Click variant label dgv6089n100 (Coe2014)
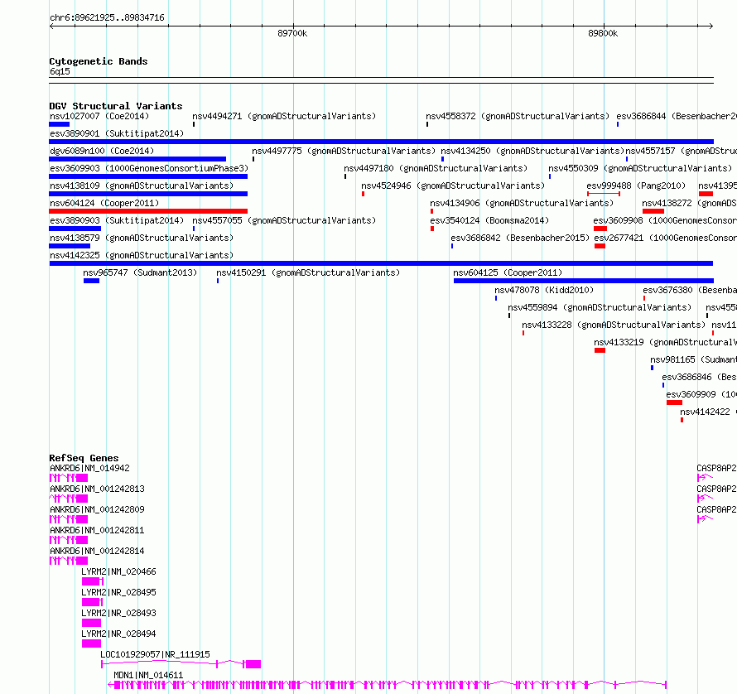737x694 pixels. 102,151
